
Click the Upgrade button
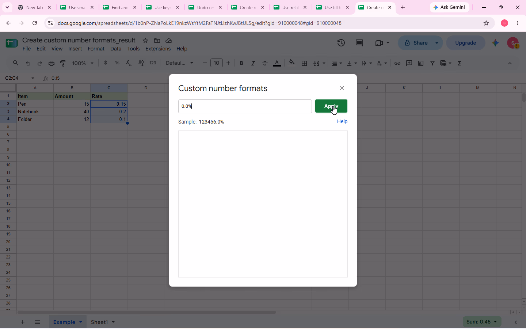pyautogui.click(x=466, y=43)
